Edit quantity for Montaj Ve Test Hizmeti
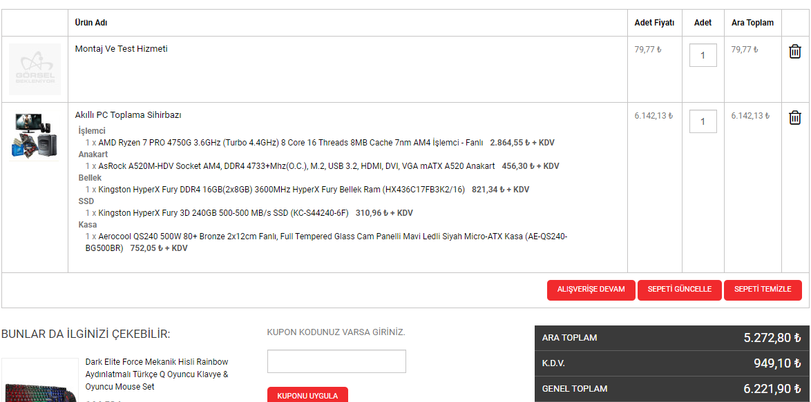Viewport: 811px width, 402px height. (x=703, y=55)
